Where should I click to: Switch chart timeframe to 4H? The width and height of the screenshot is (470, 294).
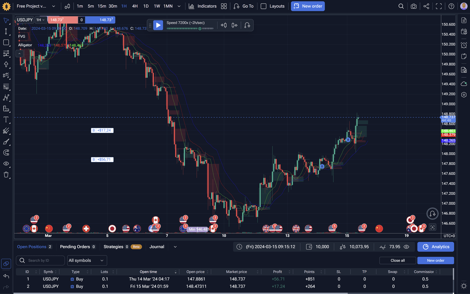[x=135, y=6]
